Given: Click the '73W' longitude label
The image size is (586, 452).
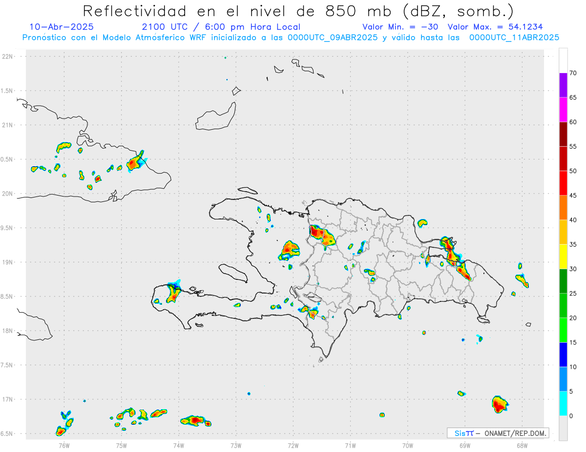Looking at the screenshot, I should tap(236, 445).
